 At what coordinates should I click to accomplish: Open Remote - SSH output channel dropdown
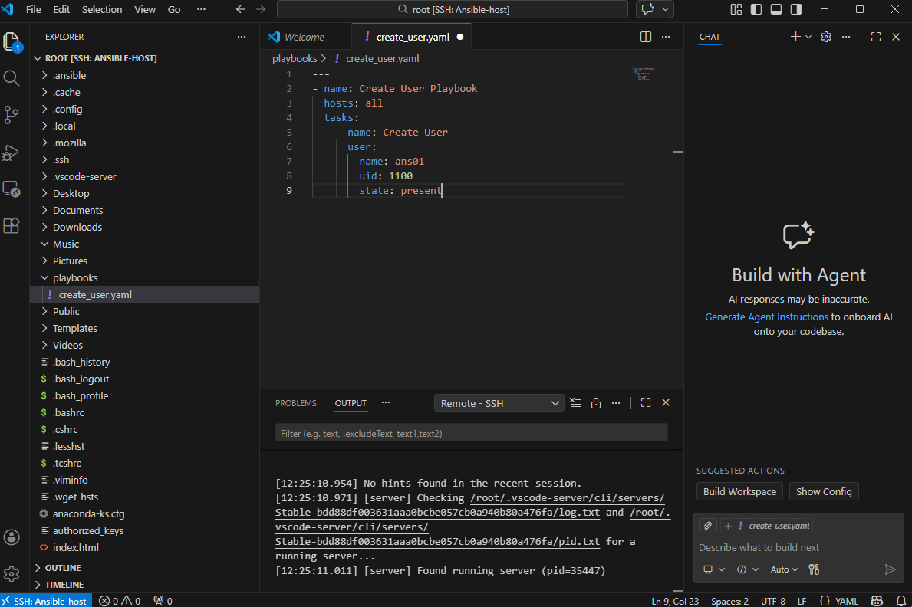pyautogui.click(x=499, y=403)
